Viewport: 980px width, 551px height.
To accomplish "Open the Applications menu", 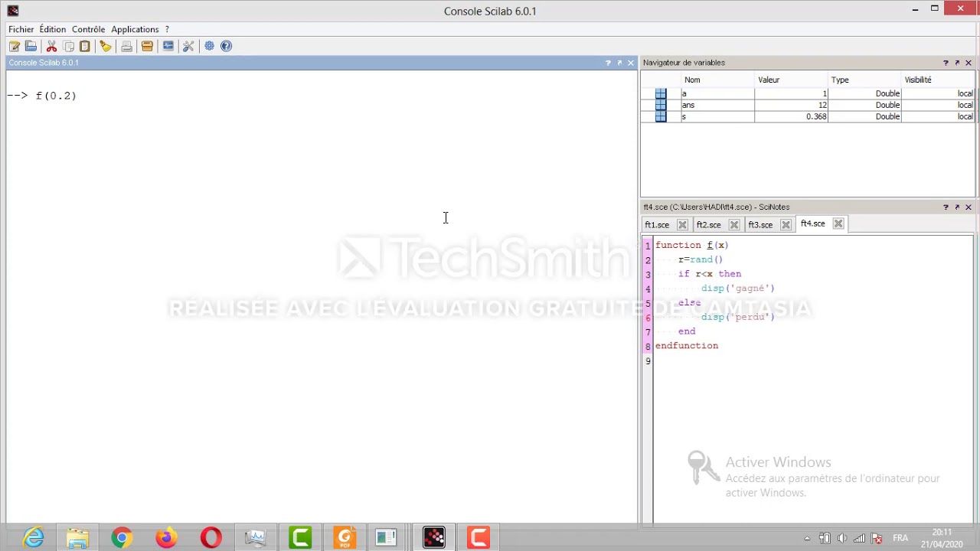I will [135, 29].
